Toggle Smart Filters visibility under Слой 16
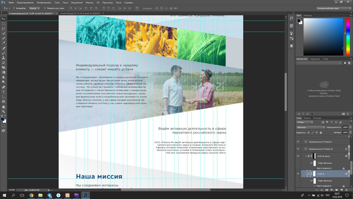 pos(311,181)
